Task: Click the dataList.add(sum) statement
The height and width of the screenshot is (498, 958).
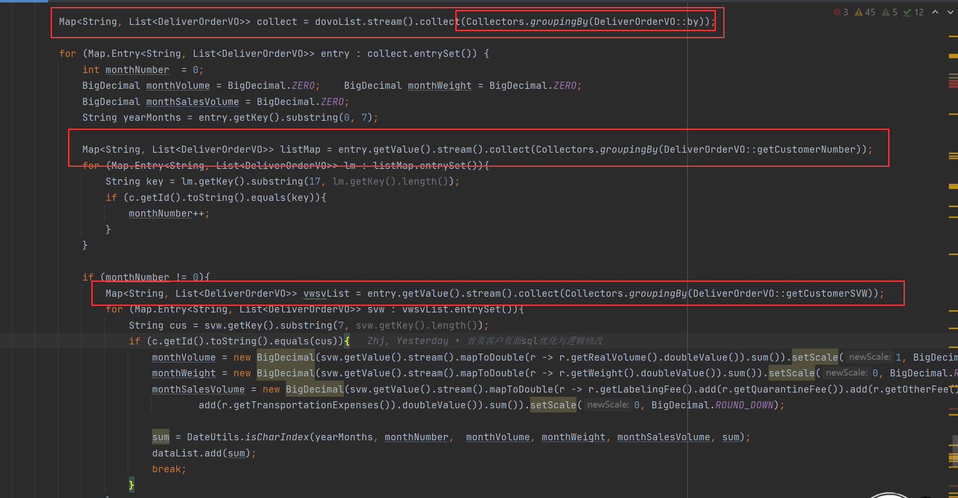Action: pyautogui.click(x=204, y=453)
